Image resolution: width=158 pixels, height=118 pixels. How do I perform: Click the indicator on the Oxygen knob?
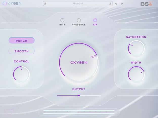coord(93,57)
